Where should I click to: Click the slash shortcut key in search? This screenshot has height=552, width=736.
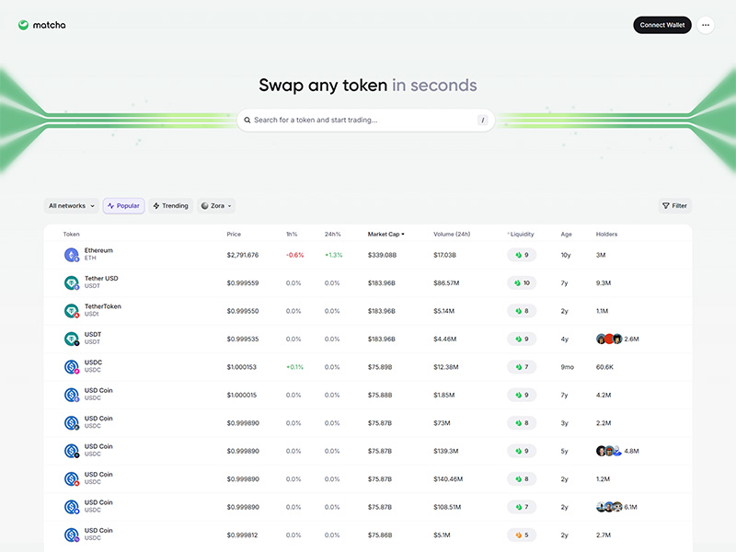point(482,121)
